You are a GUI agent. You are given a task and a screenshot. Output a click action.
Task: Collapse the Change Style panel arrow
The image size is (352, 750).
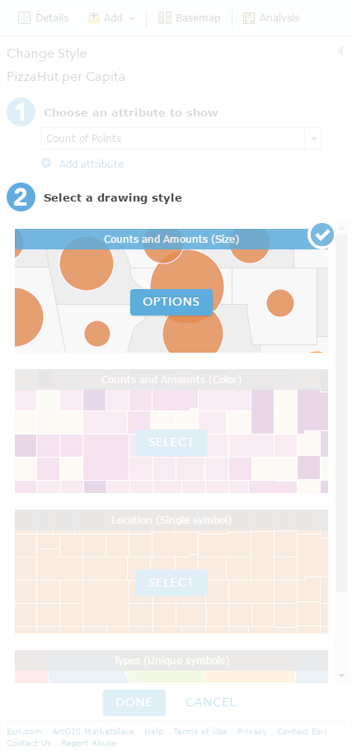(x=340, y=50)
